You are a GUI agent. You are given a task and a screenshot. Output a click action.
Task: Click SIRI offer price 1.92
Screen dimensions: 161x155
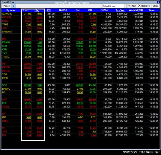tap(93, 132)
